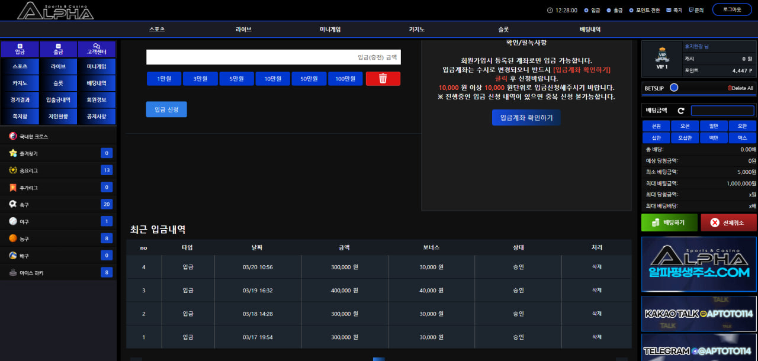Click the 입금계좌 확인하기 button
This screenshot has width=758, height=361.
pos(526,118)
